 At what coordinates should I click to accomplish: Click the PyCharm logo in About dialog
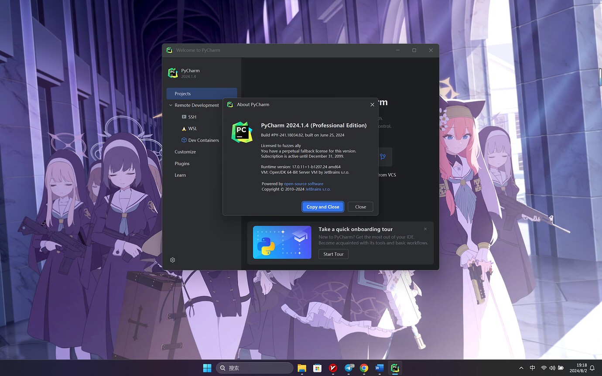pyautogui.click(x=242, y=132)
